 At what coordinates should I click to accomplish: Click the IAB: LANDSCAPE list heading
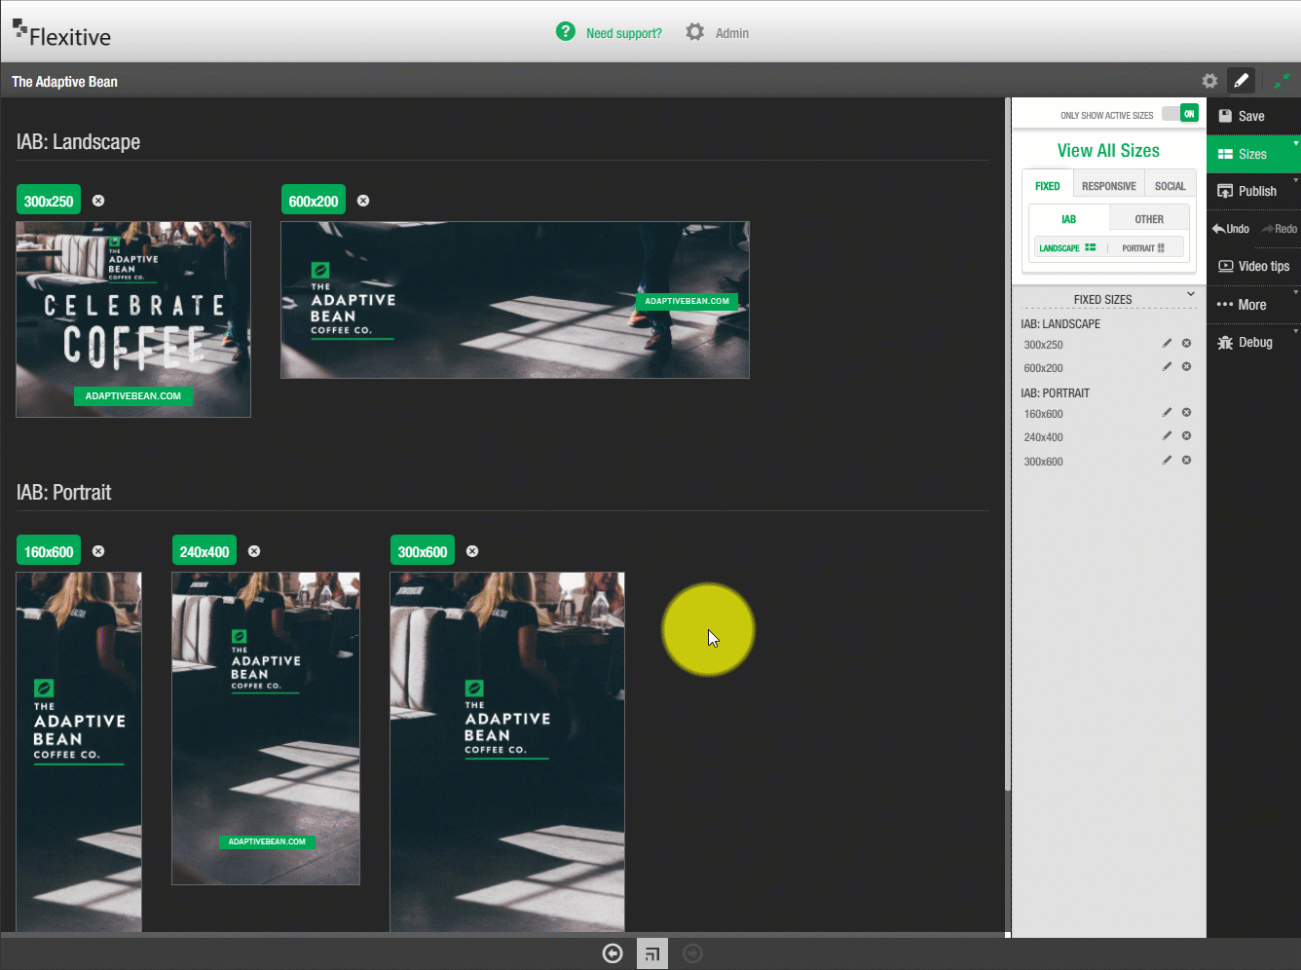click(x=1060, y=324)
